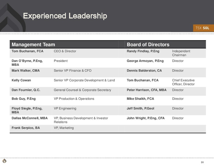The image size is (214, 165).
Task: Select Tom Buchanan, FCA in Management Team
Action: [x=27, y=51]
